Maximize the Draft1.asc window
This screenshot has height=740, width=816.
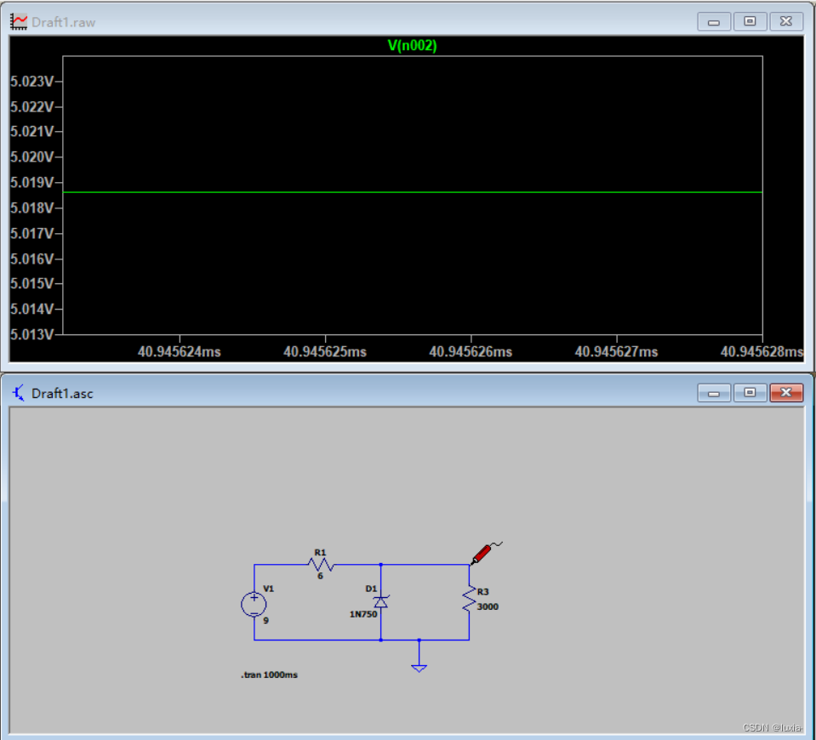click(x=750, y=393)
